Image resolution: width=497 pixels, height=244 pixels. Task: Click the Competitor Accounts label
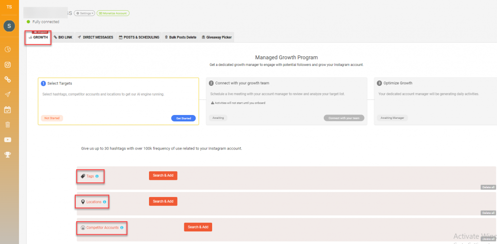click(x=102, y=228)
